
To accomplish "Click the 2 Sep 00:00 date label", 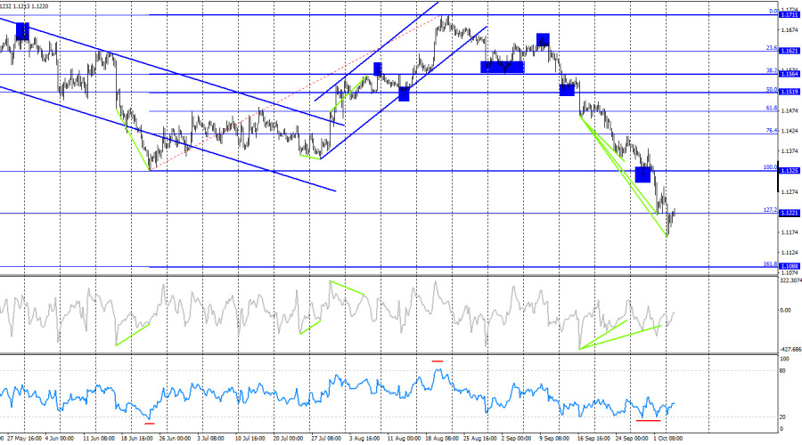I will click(x=516, y=439).
